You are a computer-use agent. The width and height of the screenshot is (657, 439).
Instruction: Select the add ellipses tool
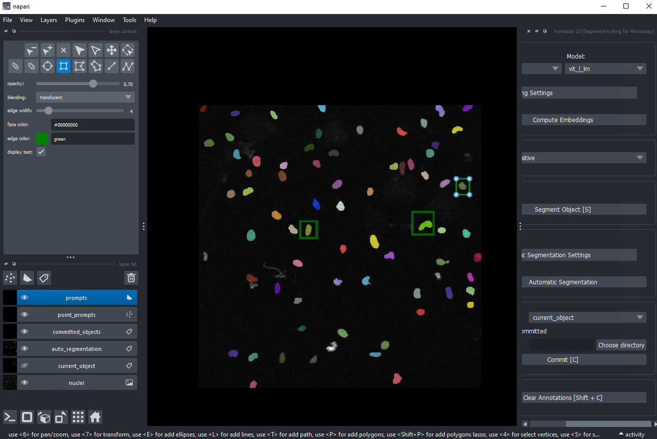48,66
